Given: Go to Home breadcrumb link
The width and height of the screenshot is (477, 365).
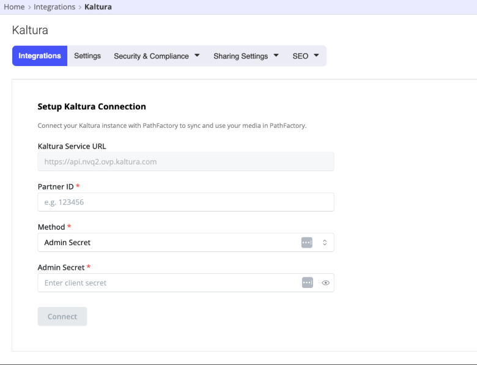Looking at the screenshot, I should click(14, 7).
